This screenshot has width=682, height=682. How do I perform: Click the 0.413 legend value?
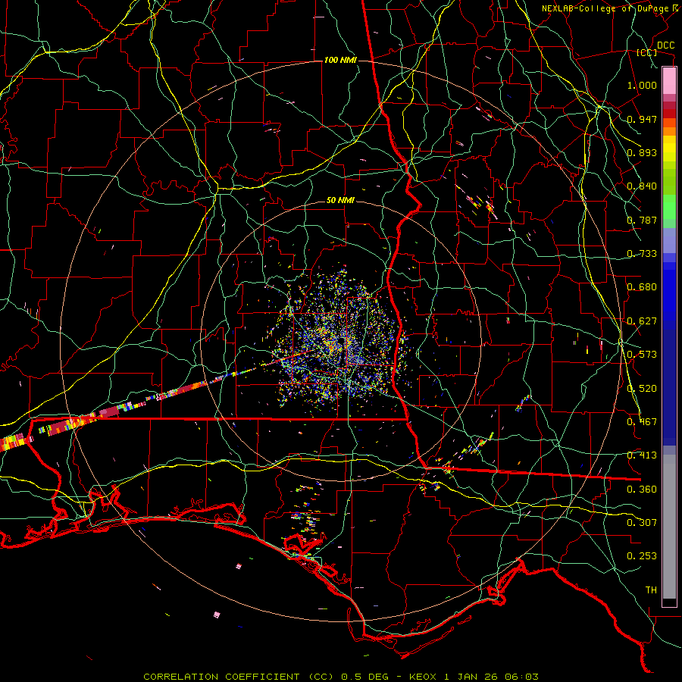642,455
